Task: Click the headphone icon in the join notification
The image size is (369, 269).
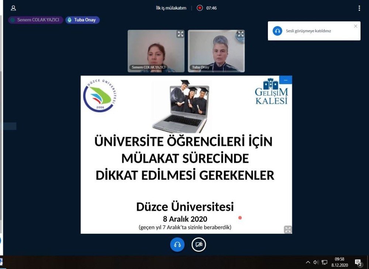Action: pyautogui.click(x=277, y=31)
